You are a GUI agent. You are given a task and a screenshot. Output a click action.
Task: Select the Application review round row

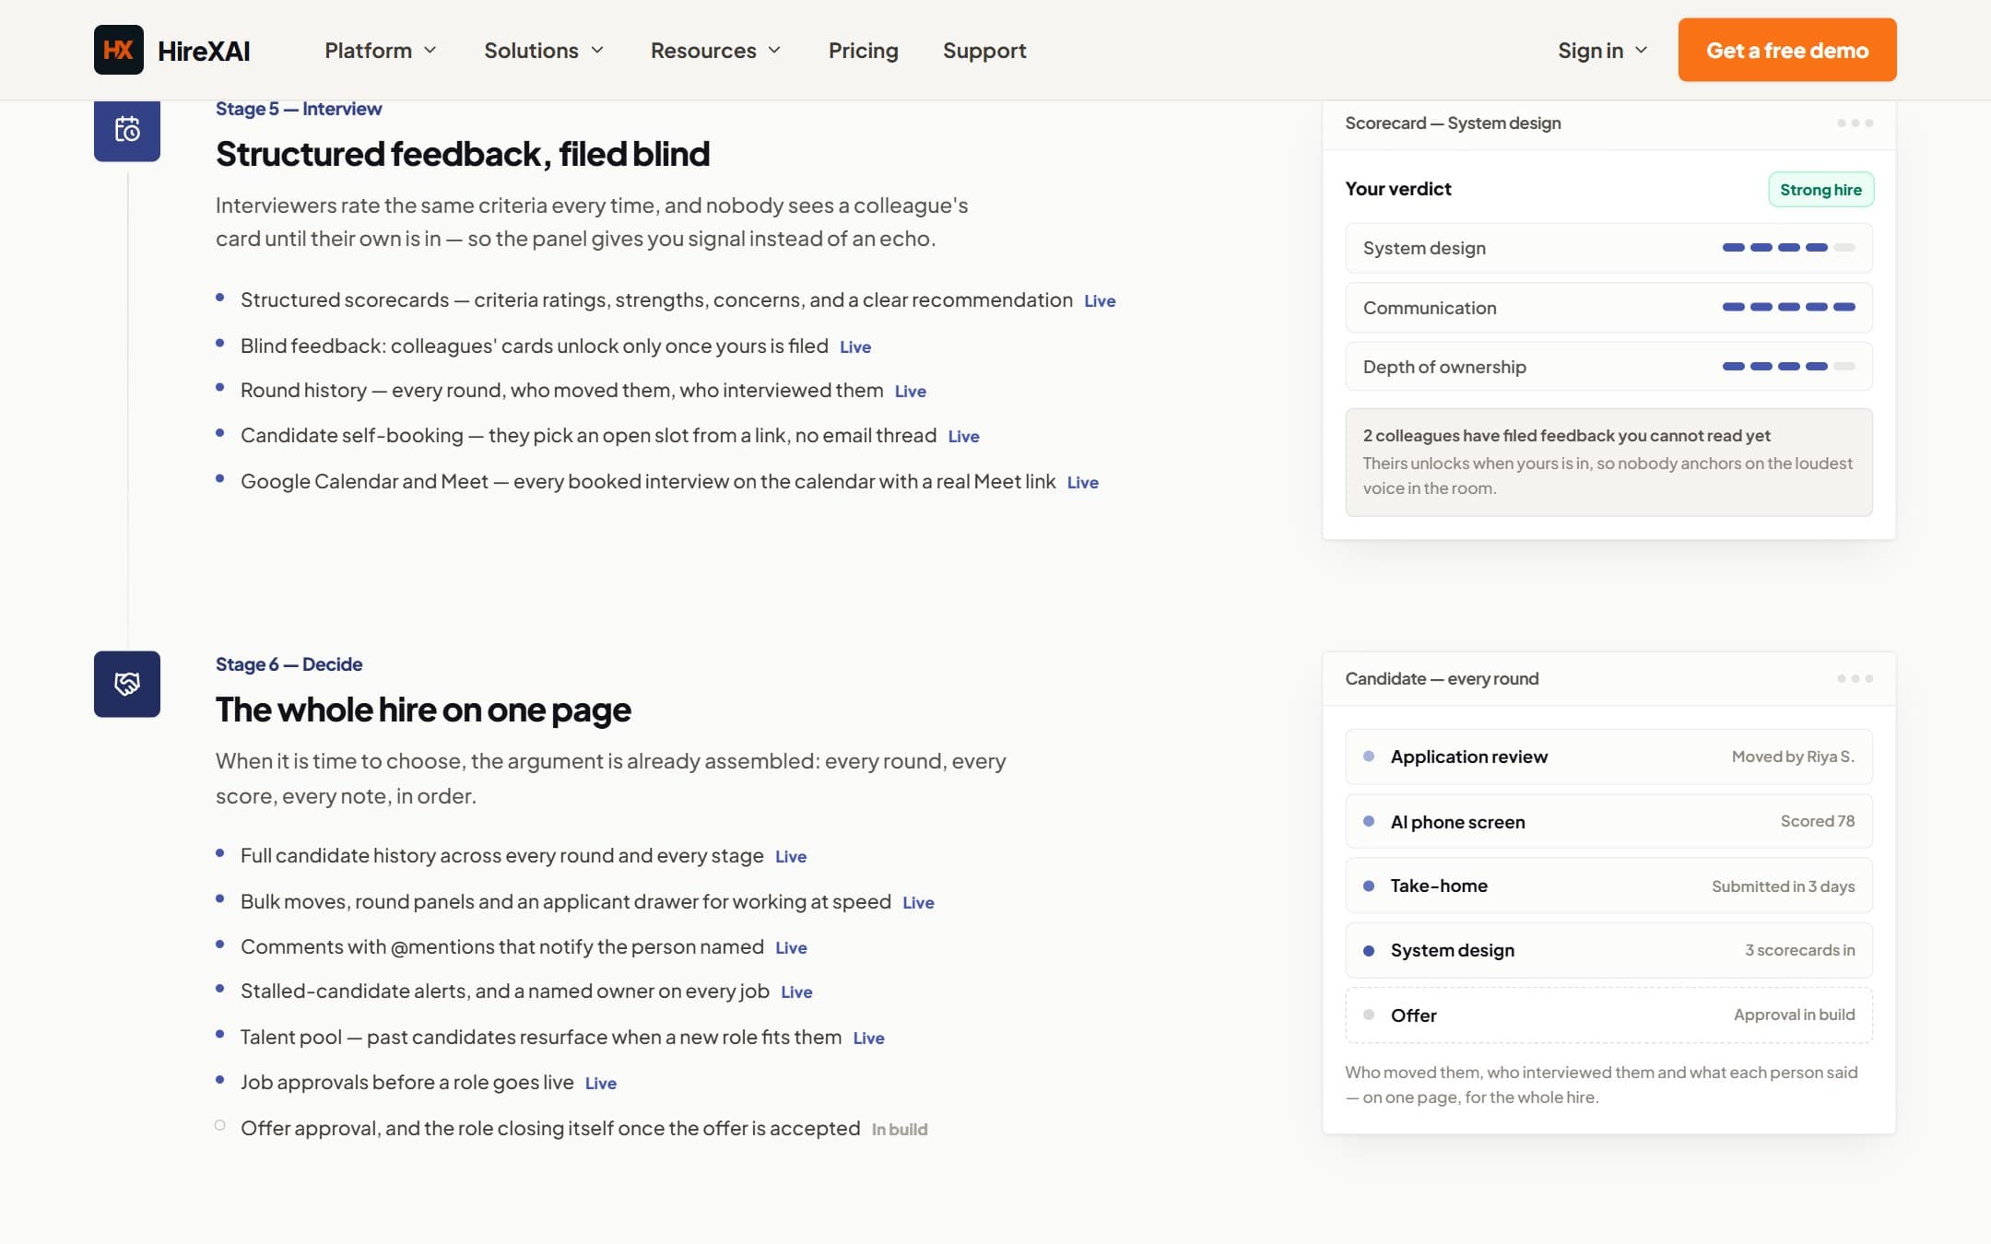pyautogui.click(x=1608, y=757)
